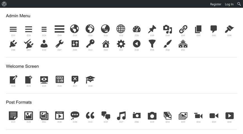243x134 pixels.
Task: Open the search magnifier icon
Action: 239,4
